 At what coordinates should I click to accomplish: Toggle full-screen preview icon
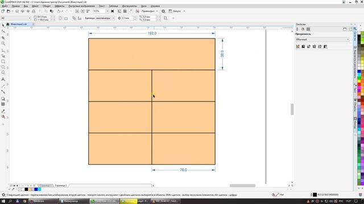[x=113, y=11]
